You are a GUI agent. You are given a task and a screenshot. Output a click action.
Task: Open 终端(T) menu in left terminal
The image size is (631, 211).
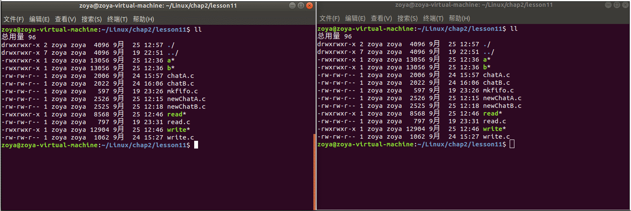tap(117, 19)
